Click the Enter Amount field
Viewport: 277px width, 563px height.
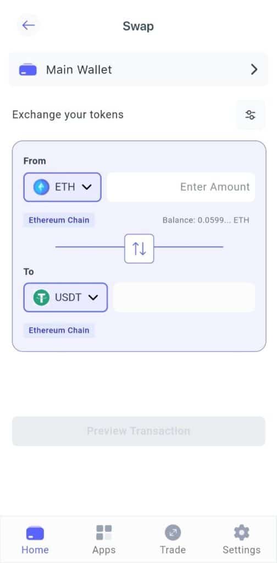coord(181,187)
